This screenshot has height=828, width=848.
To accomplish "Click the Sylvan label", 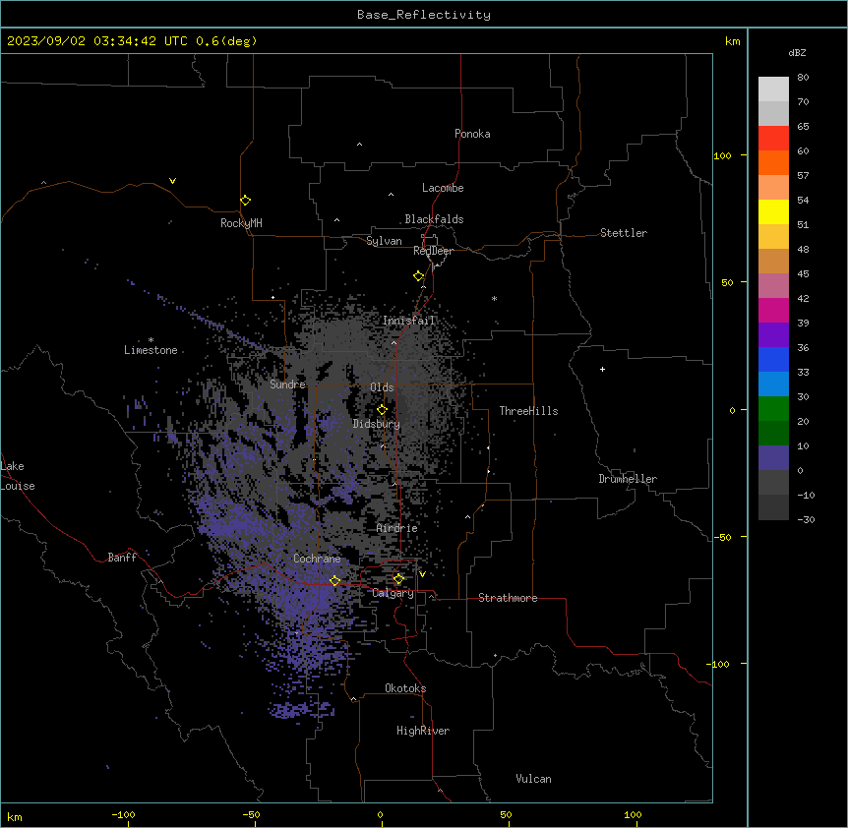I will [x=384, y=241].
